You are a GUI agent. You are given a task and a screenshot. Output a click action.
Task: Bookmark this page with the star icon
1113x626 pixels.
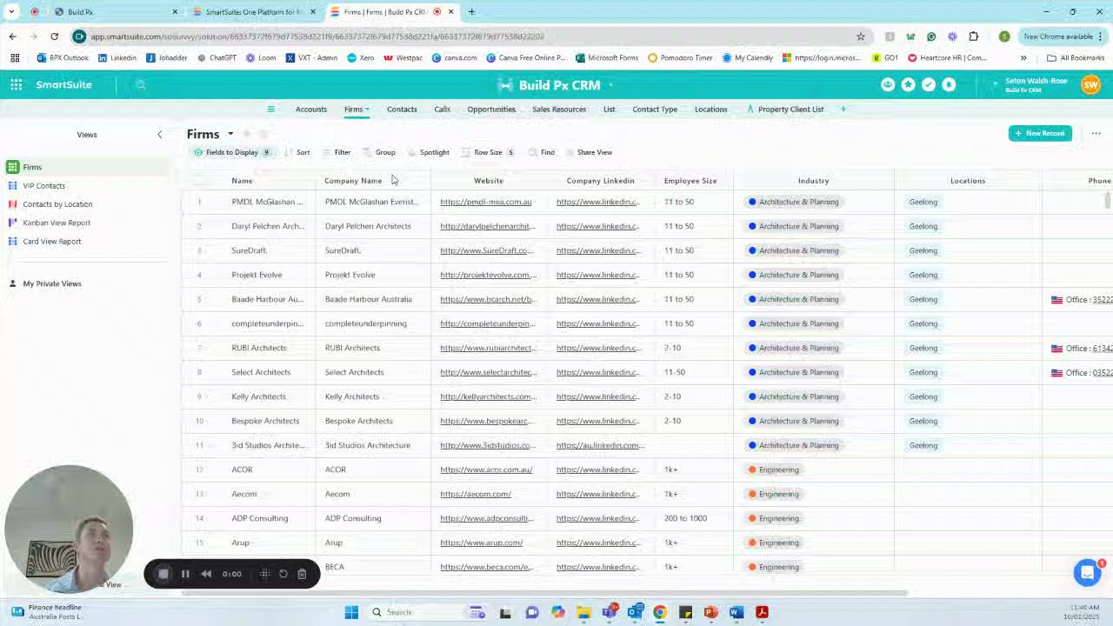coord(861,37)
